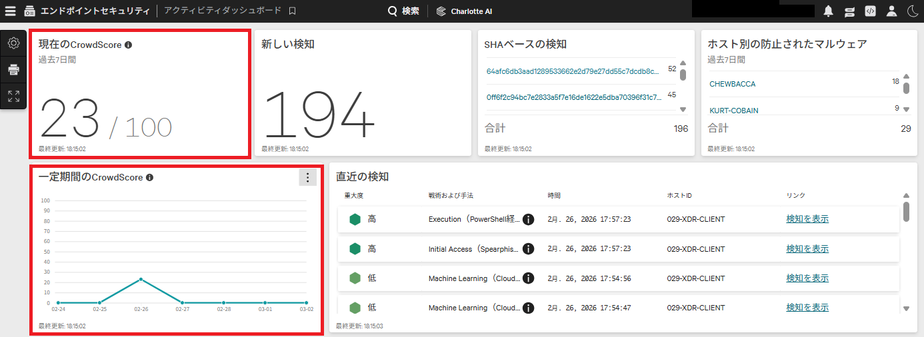Sort by the 重大度 column header
Image resolution: width=924 pixels, height=337 pixels.
pyautogui.click(x=353, y=196)
